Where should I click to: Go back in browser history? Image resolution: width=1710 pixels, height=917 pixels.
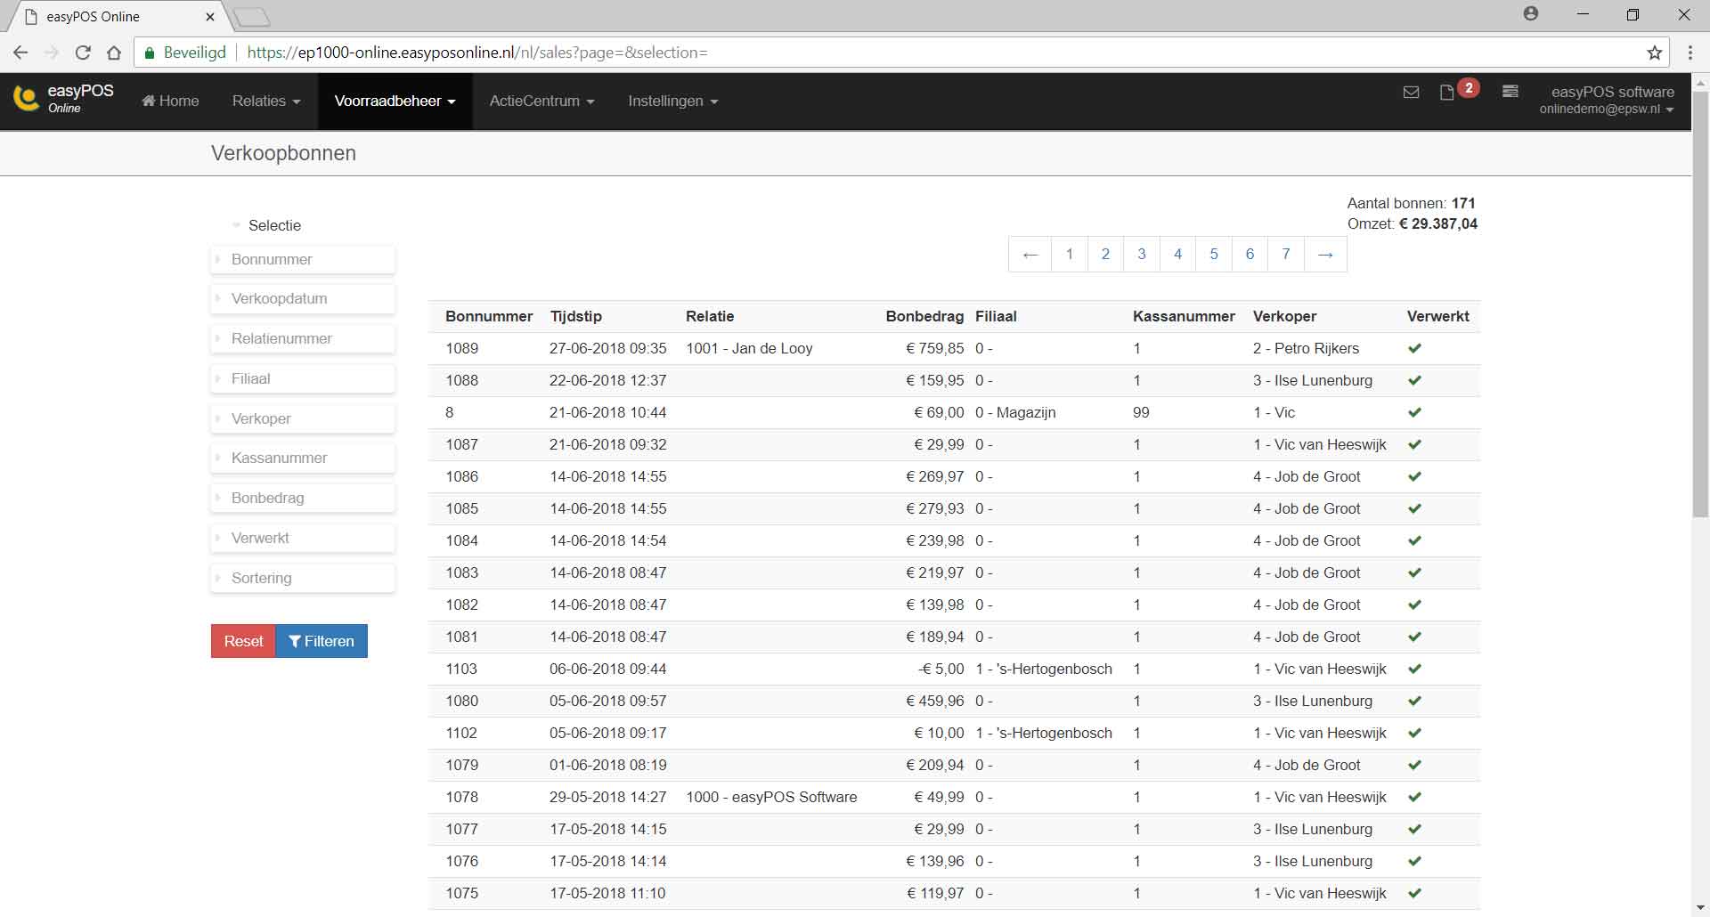point(21,53)
